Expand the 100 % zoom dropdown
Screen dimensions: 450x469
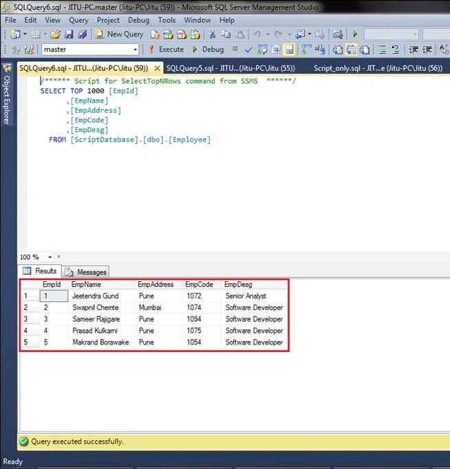(50, 257)
